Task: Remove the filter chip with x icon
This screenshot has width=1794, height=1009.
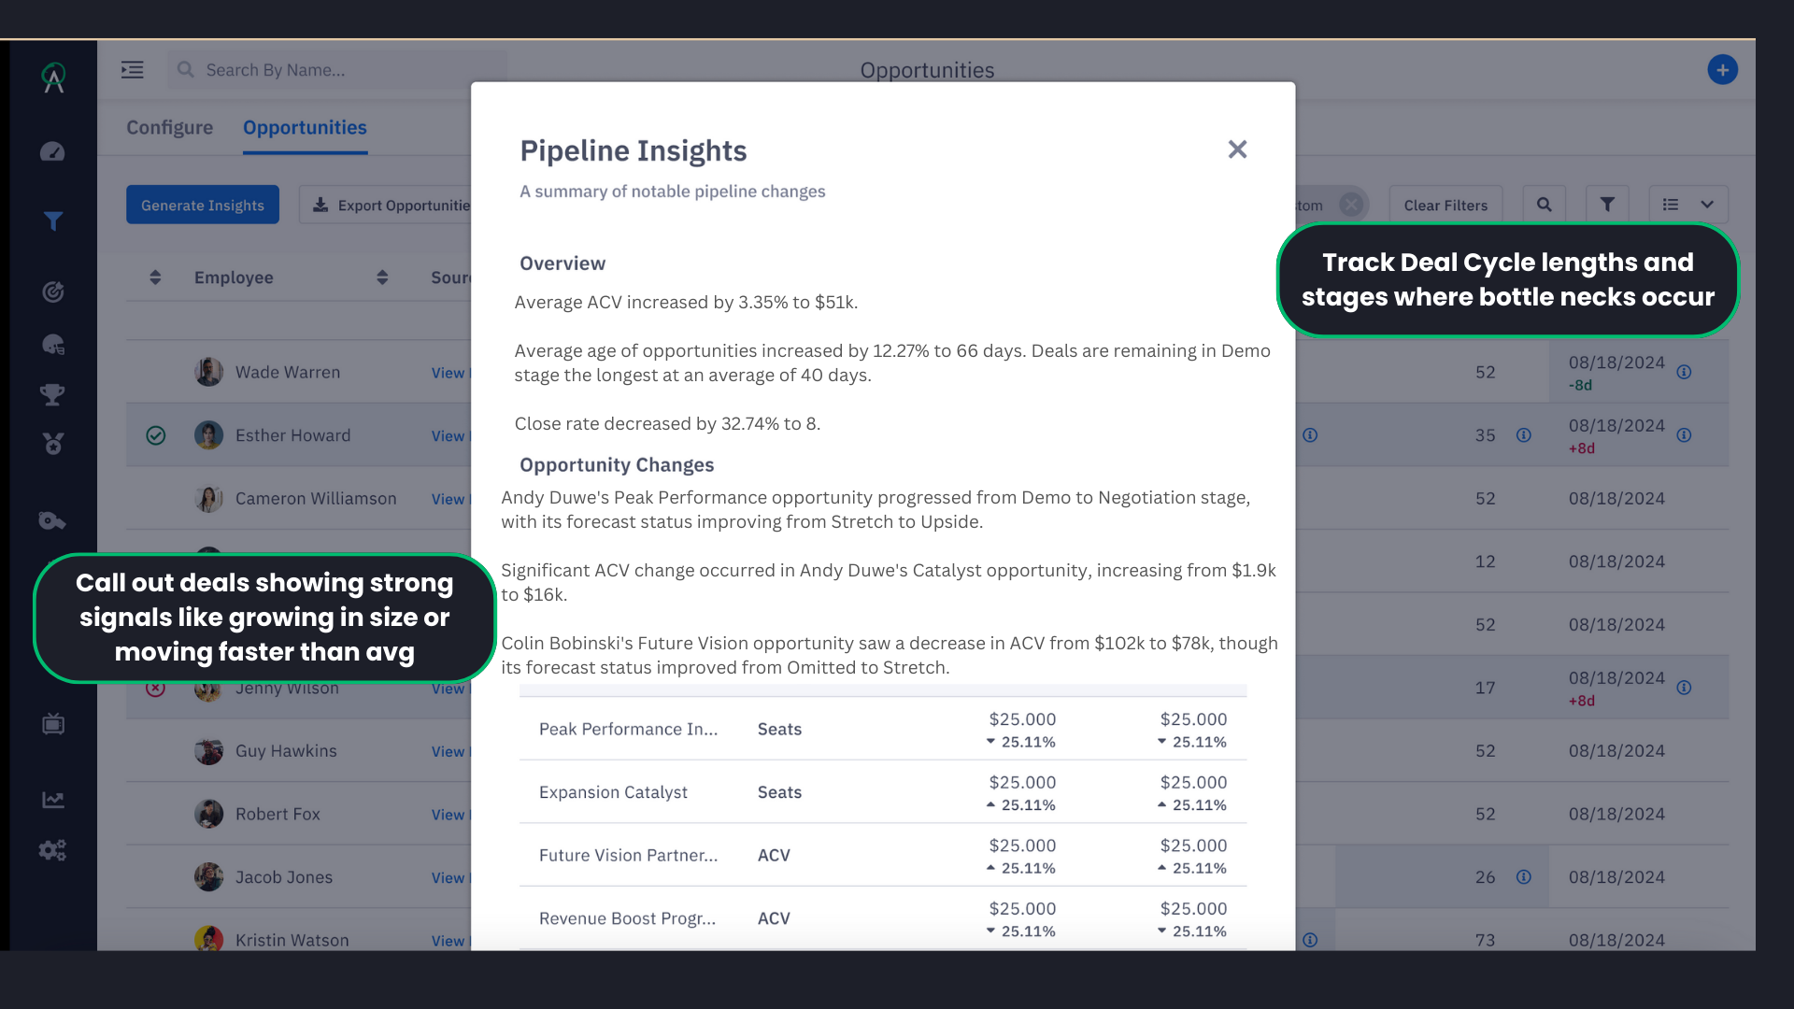Action: pos(1351,205)
